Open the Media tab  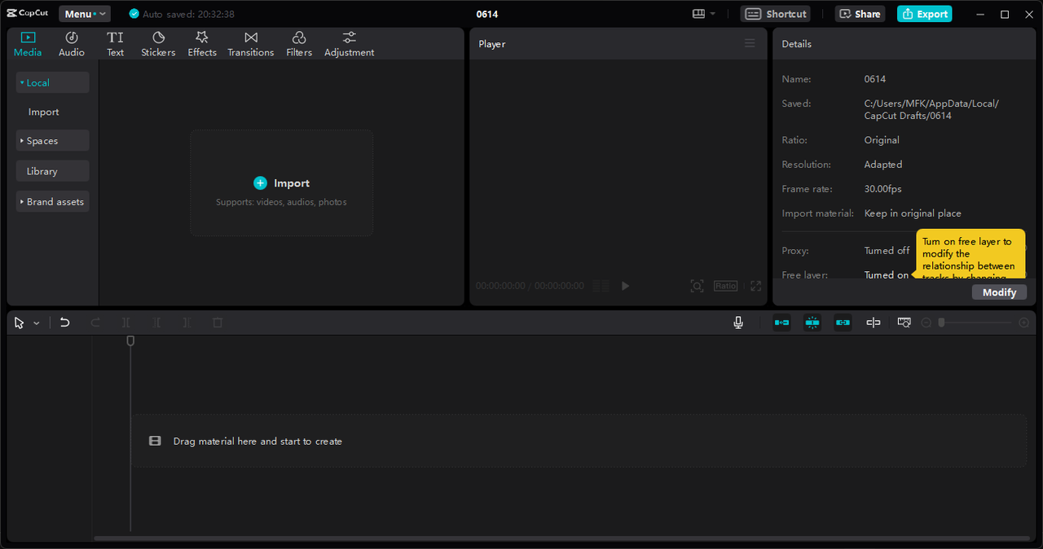pos(28,44)
